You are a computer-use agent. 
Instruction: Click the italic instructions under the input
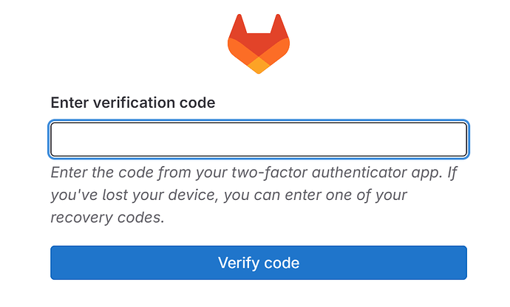point(254,195)
